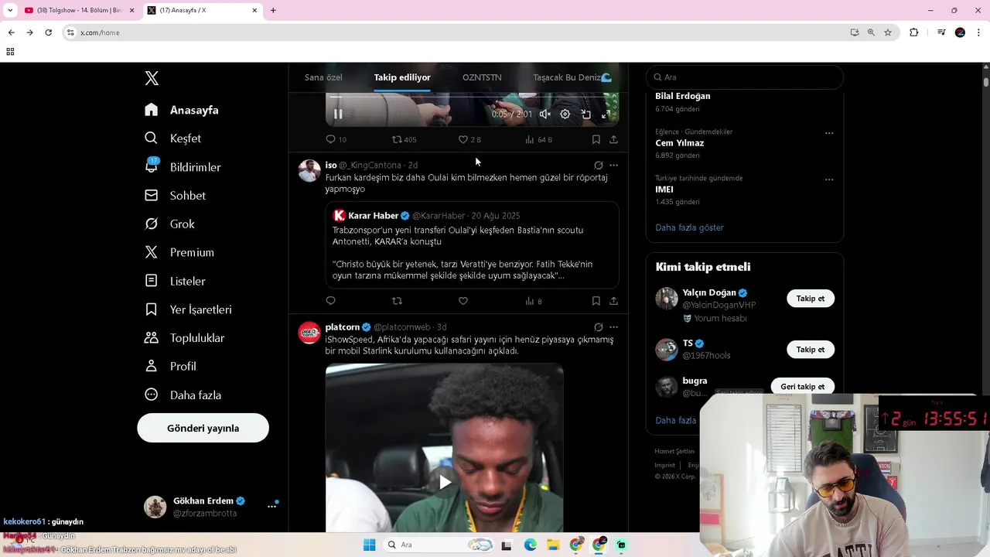The image size is (990, 557).
Task: Click the Ara search field on X
Action: tap(745, 77)
